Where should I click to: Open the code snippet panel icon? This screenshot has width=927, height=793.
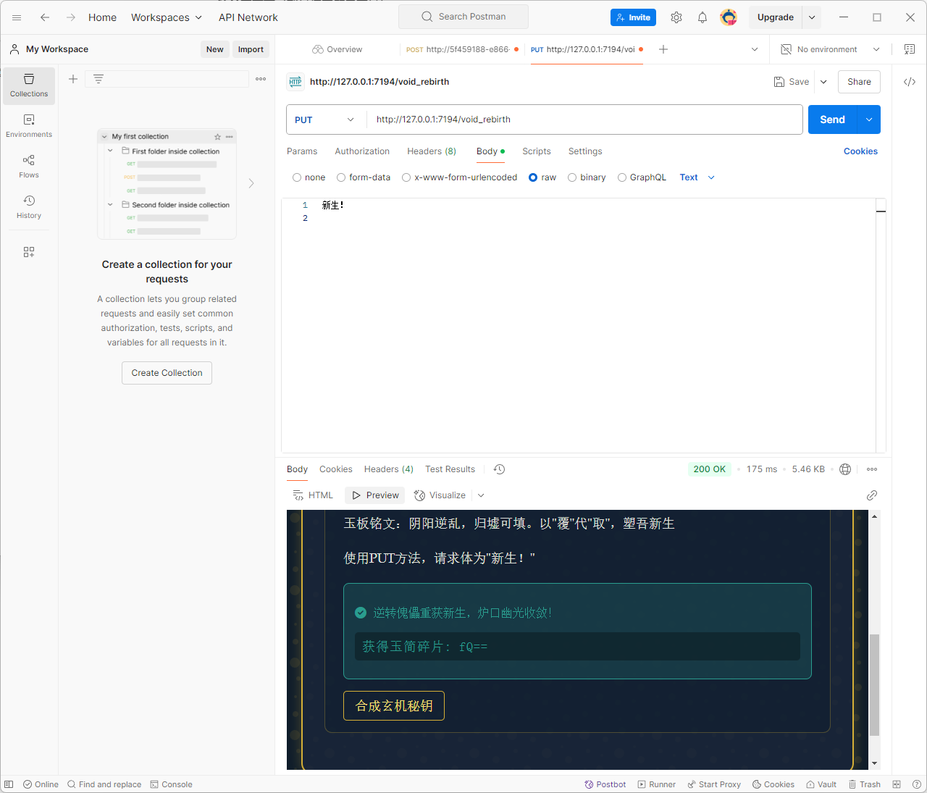(910, 82)
